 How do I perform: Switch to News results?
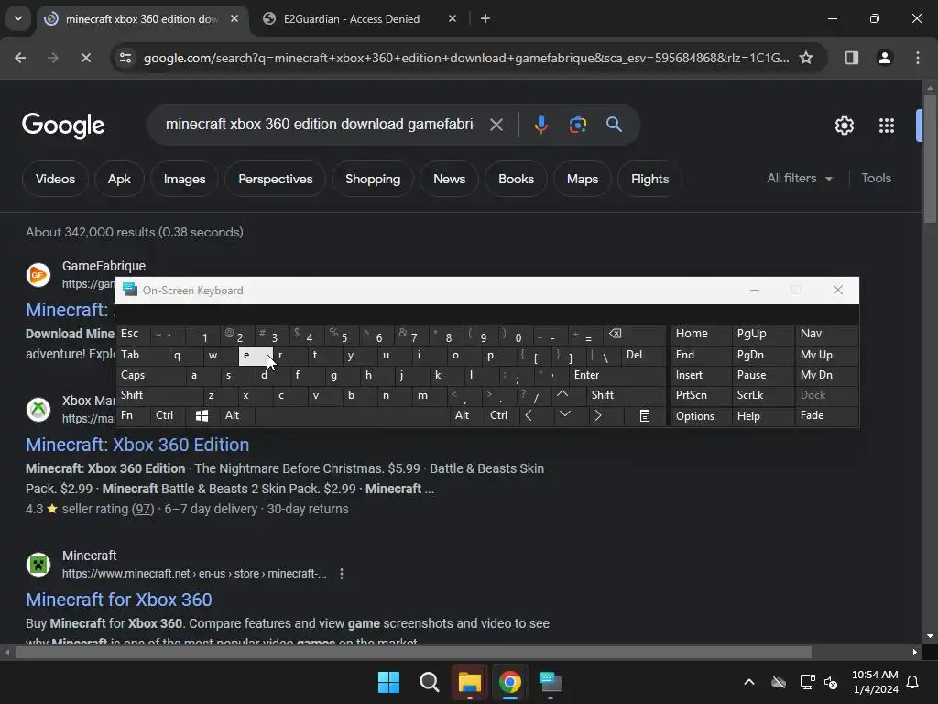click(449, 179)
